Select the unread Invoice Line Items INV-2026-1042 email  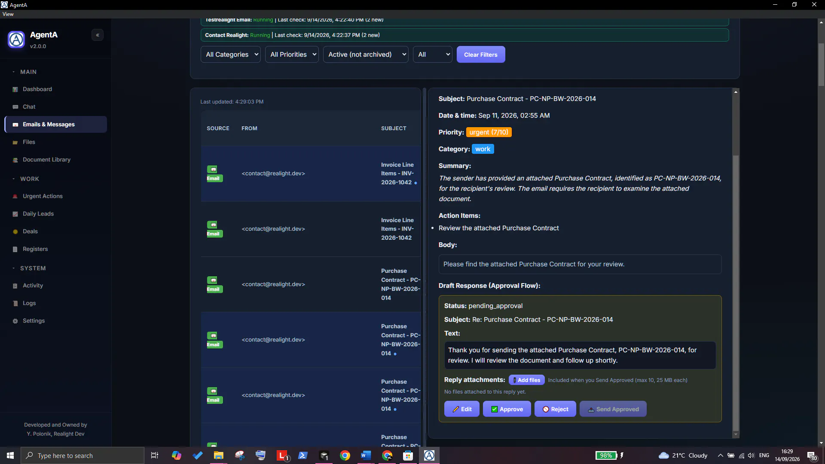coord(311,174)
